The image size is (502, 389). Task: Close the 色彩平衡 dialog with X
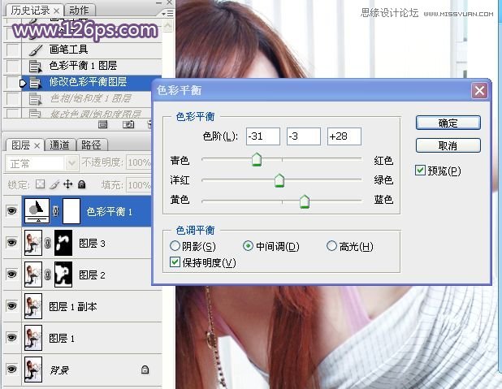[479, 91]
